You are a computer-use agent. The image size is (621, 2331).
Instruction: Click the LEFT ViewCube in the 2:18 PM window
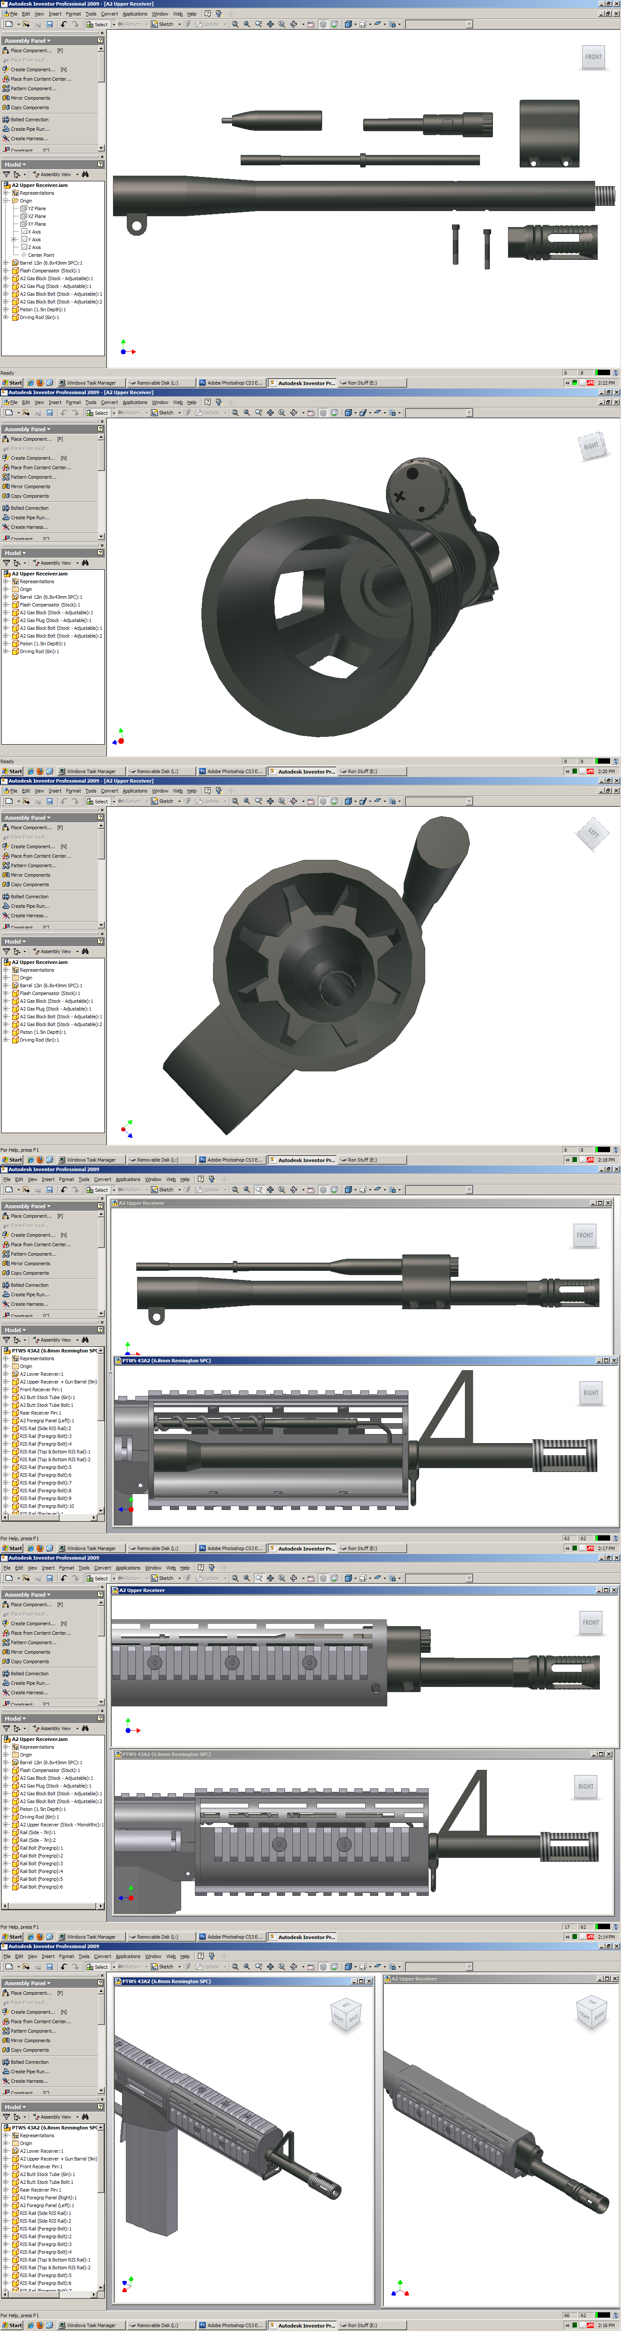[593, 834]
